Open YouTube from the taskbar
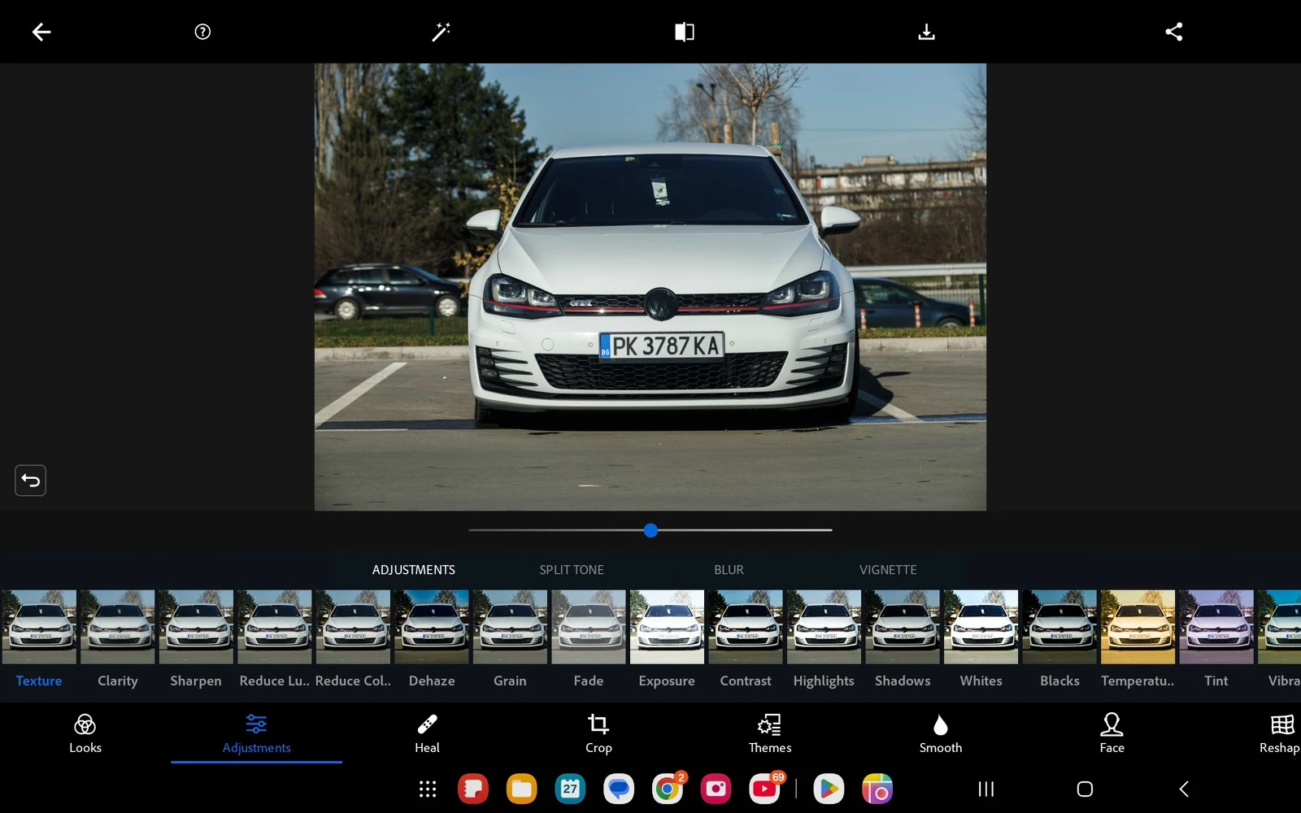1301x813 pixels. pyautogui.click(x=764, y=789)
